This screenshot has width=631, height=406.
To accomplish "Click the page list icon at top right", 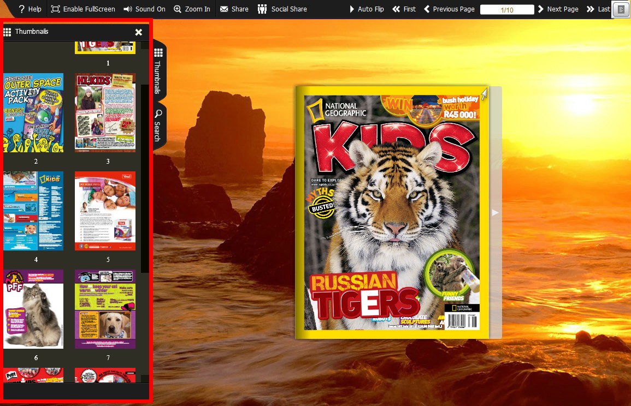I will point(621,9).
